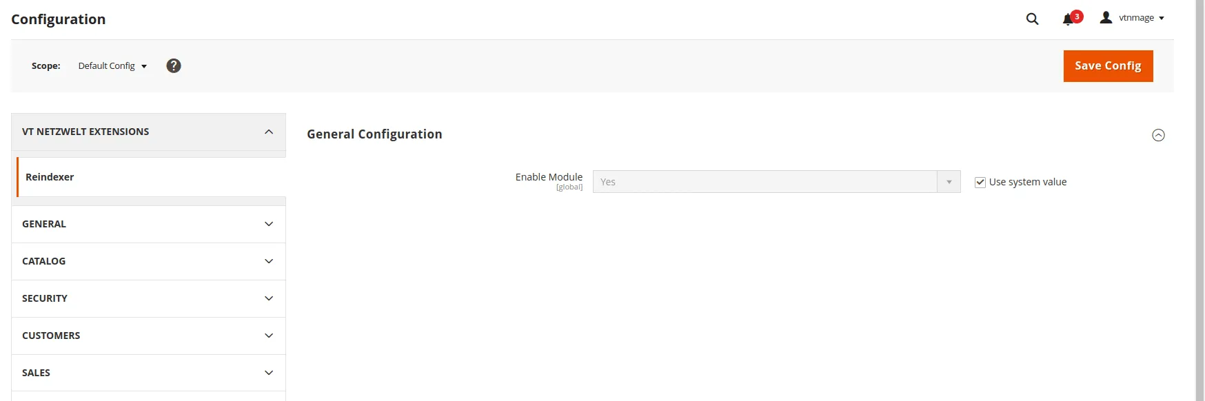Open the notifications bell icon
The image size is (1205, 401).
pos(1068,19)
